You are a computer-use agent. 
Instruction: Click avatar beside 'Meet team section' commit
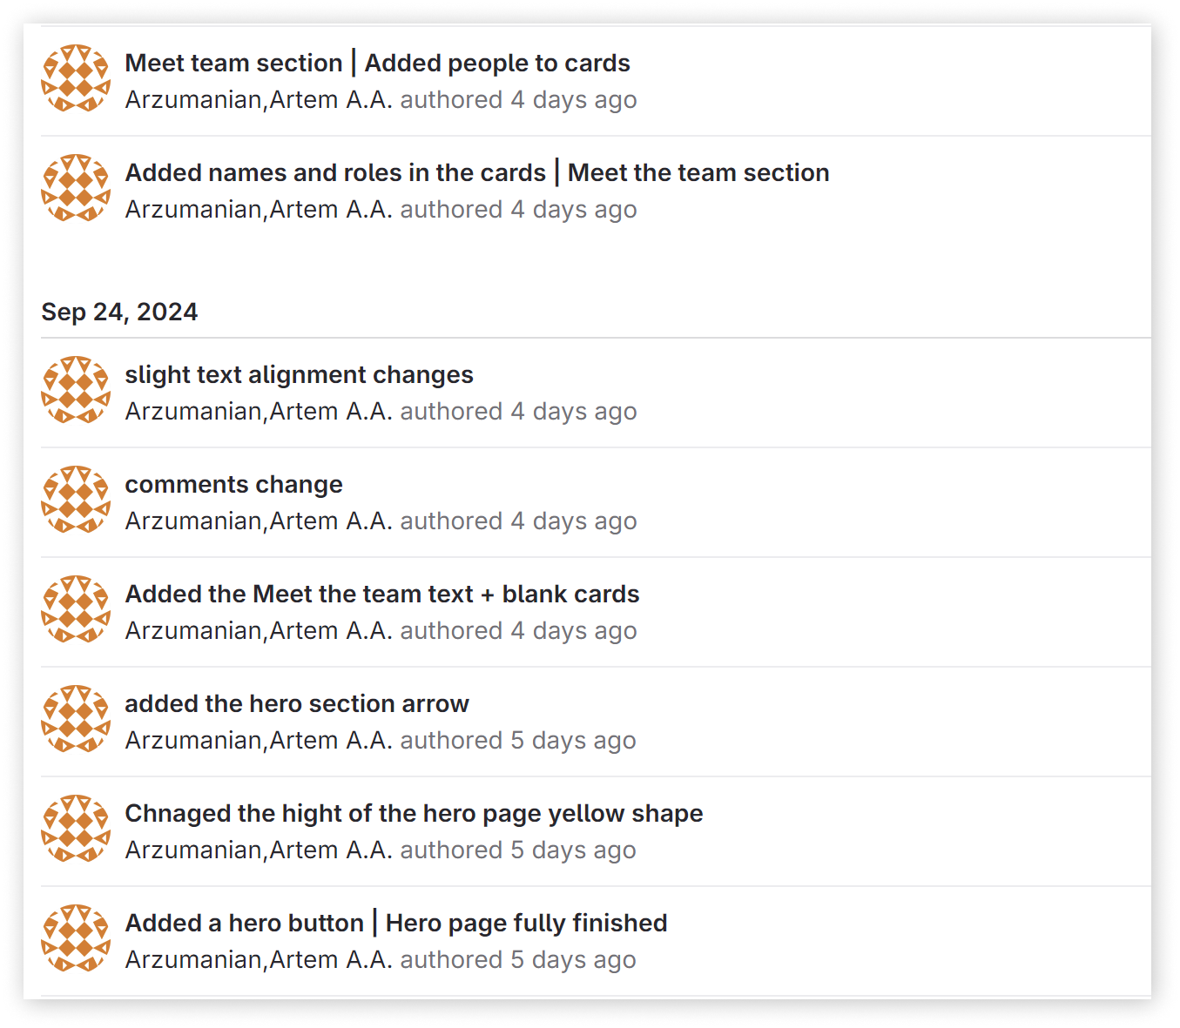pos(76,78)
